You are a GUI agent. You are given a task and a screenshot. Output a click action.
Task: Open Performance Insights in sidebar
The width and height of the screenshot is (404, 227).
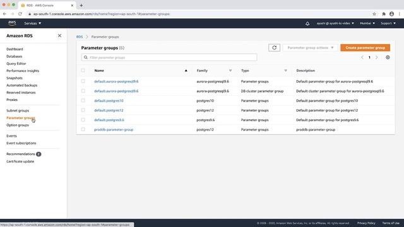tap(23, 71)
